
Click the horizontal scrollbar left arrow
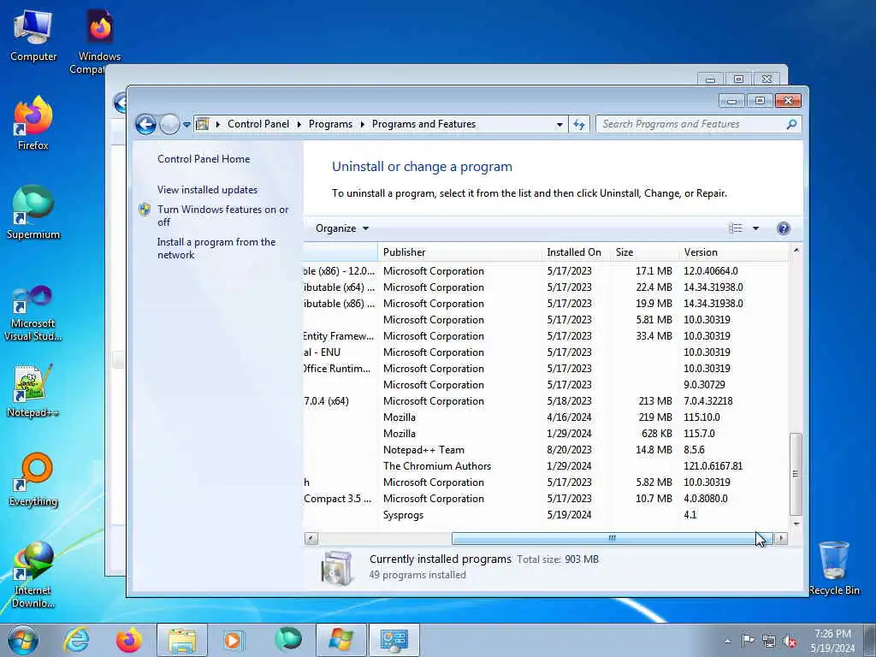(311, 539)
